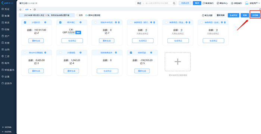Click 重新生成 on 计提折旧 card
Image resolution: width=261 pixels, height=134 pixels.
(36, 41)
